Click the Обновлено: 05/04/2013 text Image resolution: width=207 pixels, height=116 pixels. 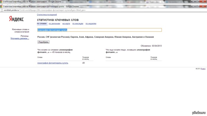tap(151, 46)
